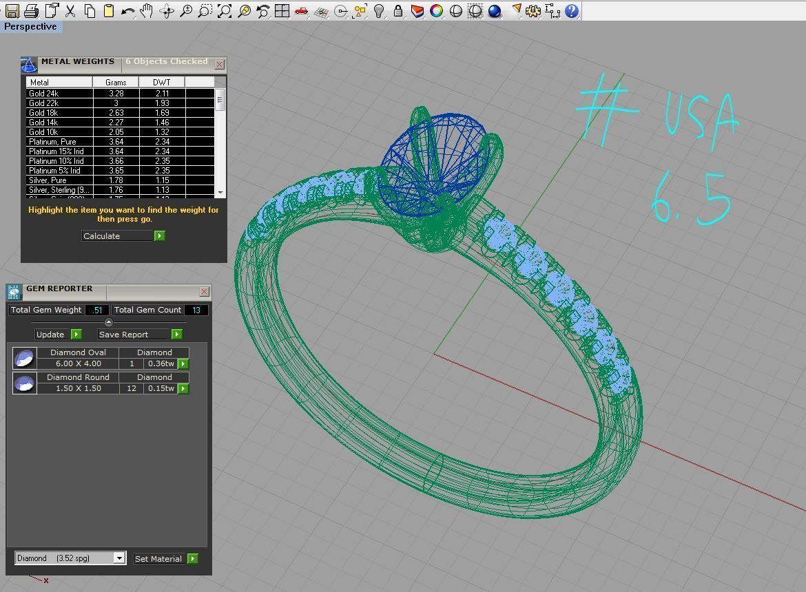The image size is (806, 592).
Task: Select the Pan hand tool
Action: (x=147, y=11)
